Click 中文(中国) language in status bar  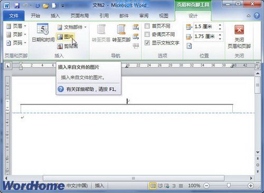coord(77,186)
